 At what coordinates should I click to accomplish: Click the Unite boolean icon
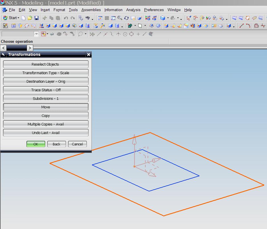click(x=130, y=26)
